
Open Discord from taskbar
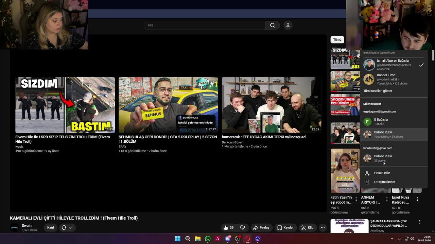pos(228,239)
